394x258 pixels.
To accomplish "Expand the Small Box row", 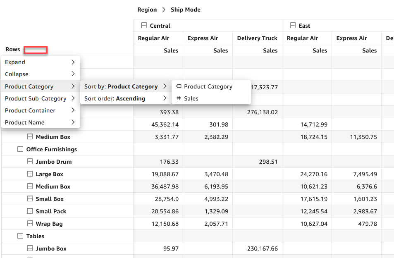I will 30,199.
